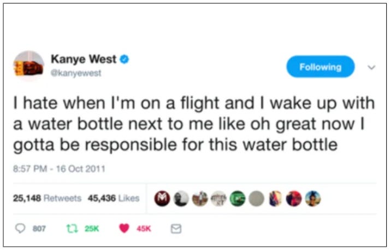Click the last liker avatar in row
The image size is (390, 250).
click(x=313, y=199)
